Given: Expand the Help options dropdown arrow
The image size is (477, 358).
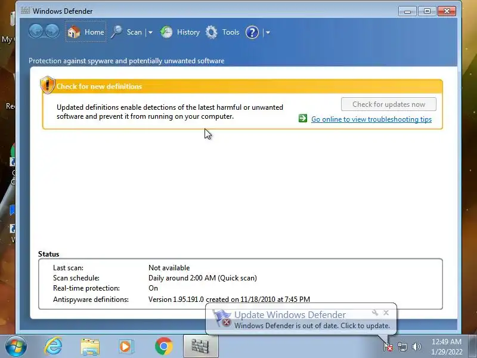Looking at the screenshot, I should click(x=268, y=32).
